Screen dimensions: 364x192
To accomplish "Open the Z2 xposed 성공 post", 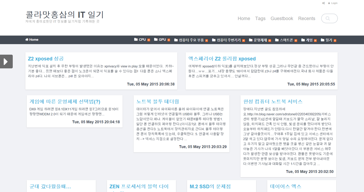I will coord(46,58).
